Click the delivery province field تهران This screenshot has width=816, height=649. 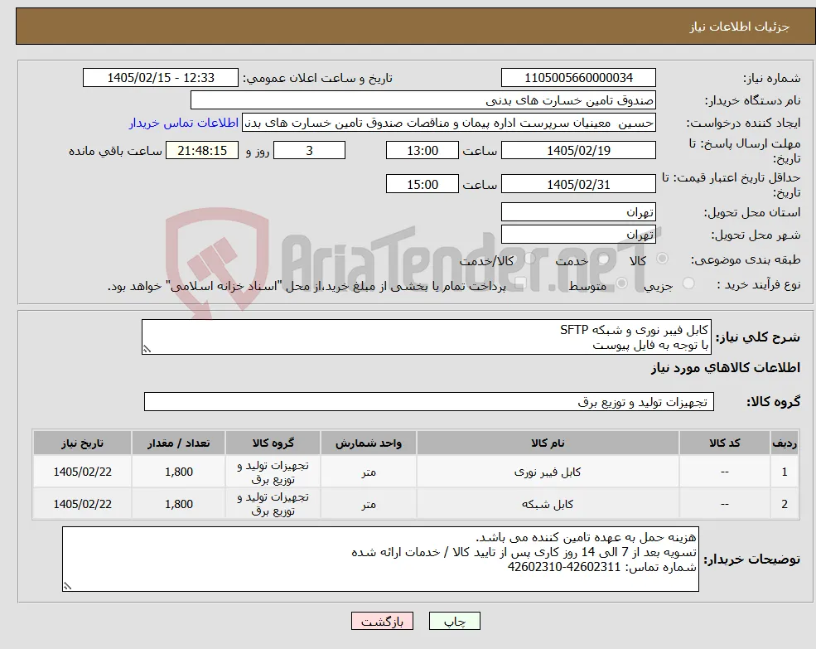tap(578, 212)
